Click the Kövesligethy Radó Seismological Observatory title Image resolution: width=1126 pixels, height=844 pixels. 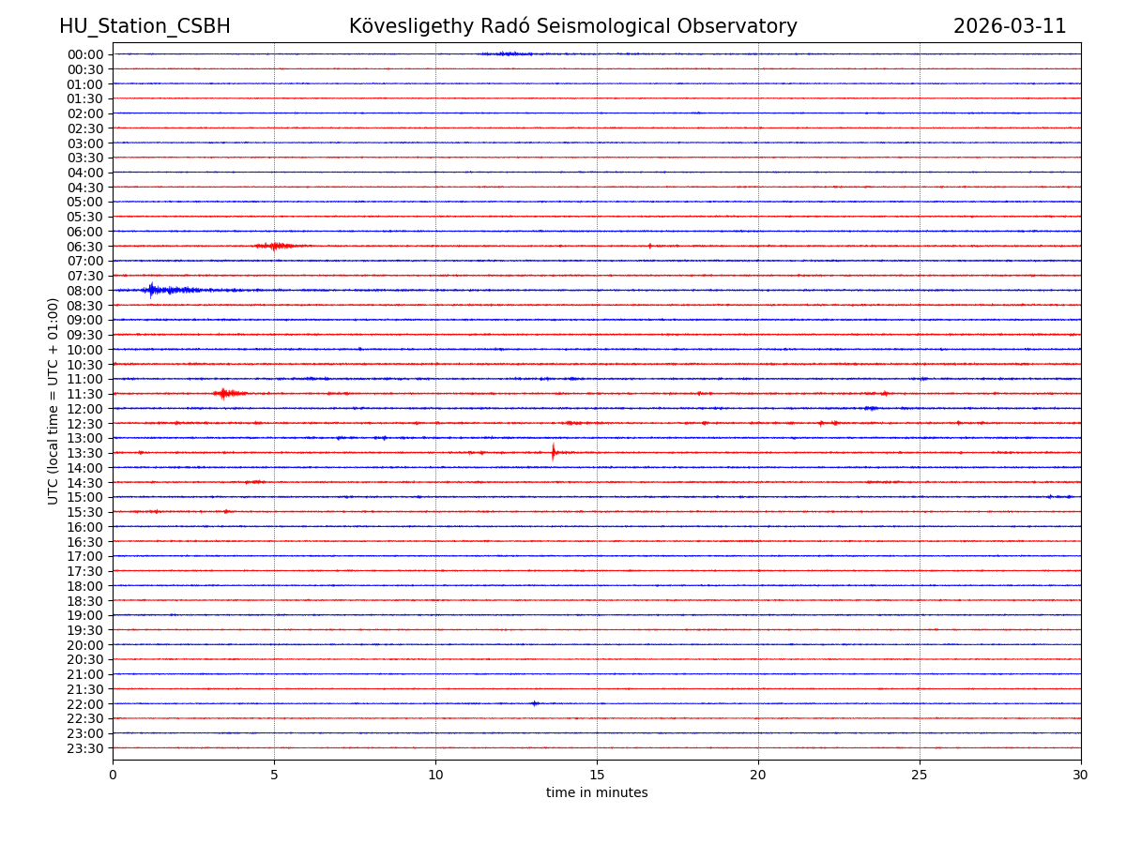pyautogui.click(x=572, y=26)
